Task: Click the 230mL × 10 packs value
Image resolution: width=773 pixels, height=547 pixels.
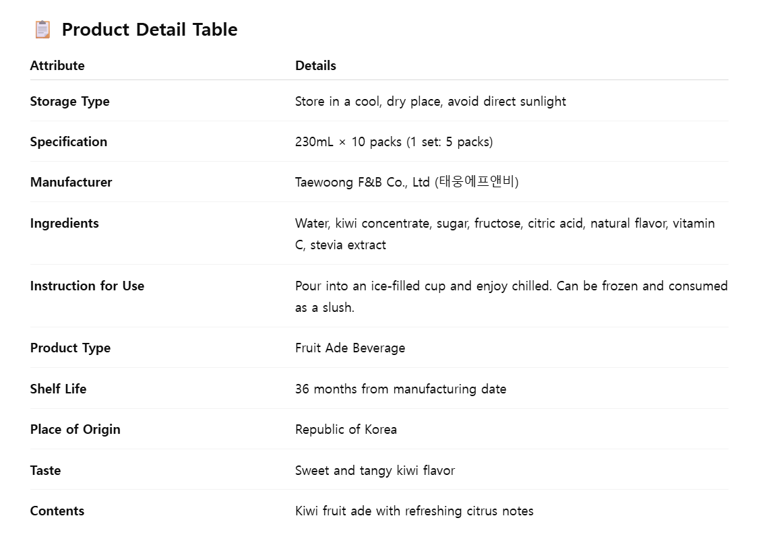Action: click(394, 141)
